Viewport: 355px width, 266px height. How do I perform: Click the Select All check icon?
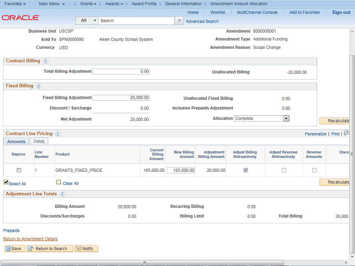[x=6, y=182]
